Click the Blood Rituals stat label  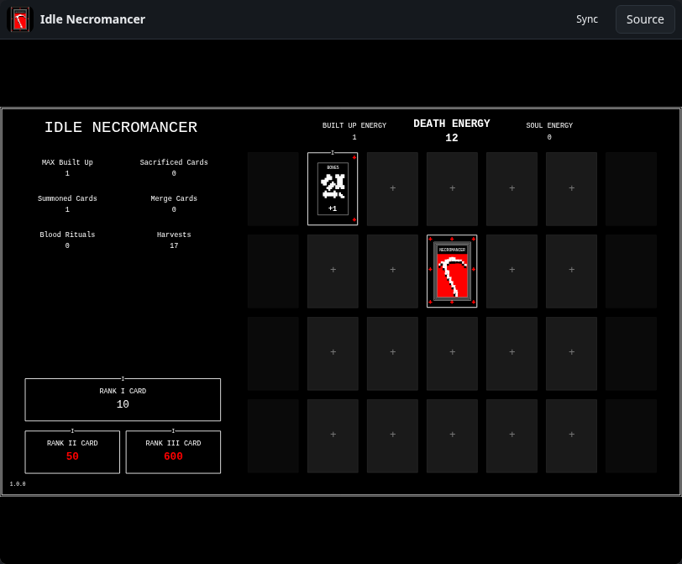67,235
